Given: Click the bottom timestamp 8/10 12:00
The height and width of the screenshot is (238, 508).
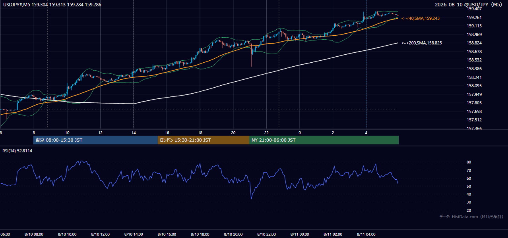Looking at the screenshot, I should [x=100, y=234].
